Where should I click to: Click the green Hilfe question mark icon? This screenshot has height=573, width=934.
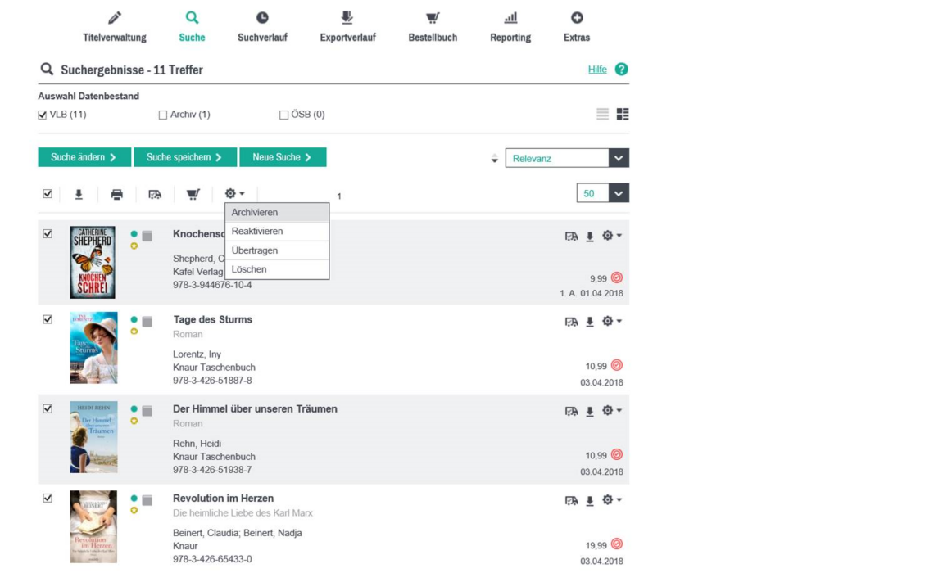621,70
